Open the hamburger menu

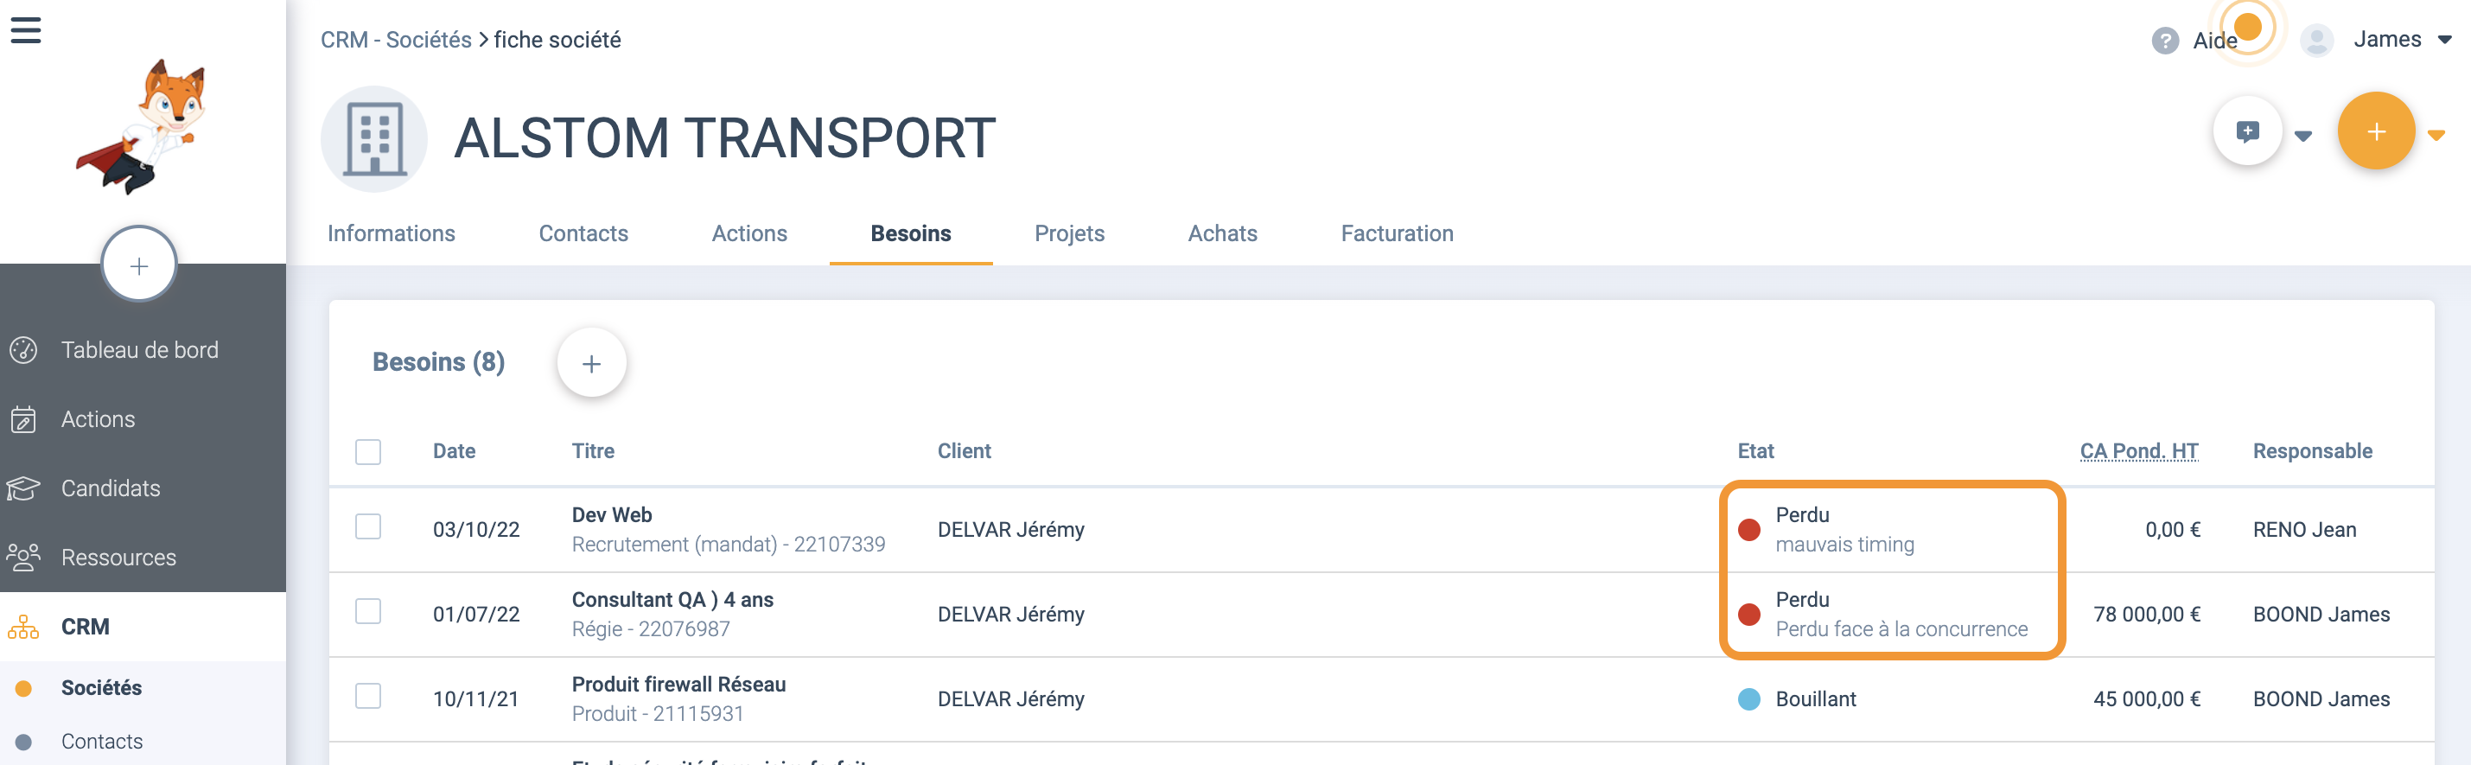(26, 31)
